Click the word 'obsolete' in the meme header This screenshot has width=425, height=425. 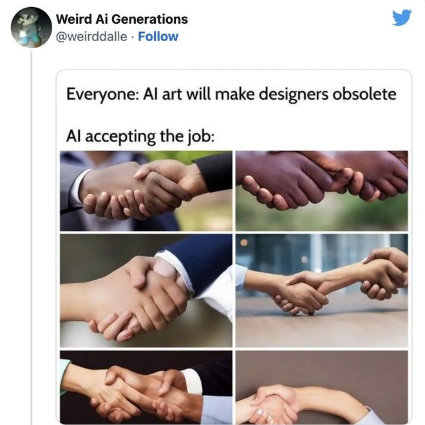[x=364, y=95]
